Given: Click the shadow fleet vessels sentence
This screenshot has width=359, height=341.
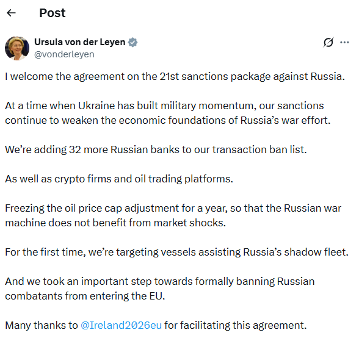Looking at the screenshot, I should click(x=177, y=252).
